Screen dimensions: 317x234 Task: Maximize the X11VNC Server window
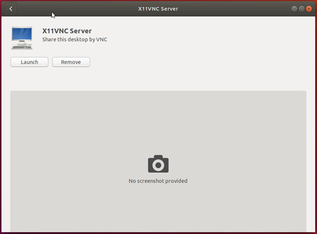tap(301, 9)
